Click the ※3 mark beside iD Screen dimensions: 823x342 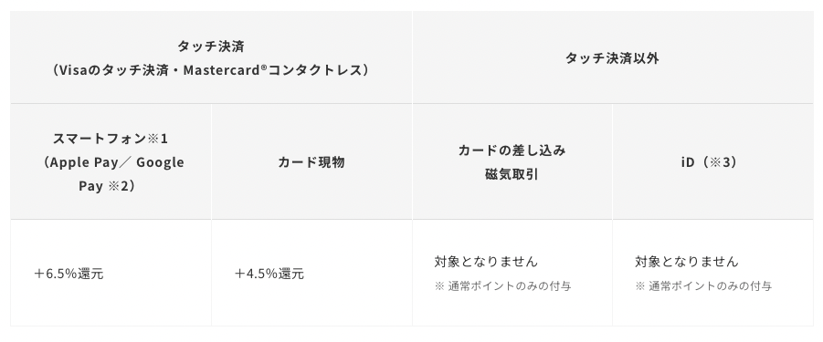[720, 162]
